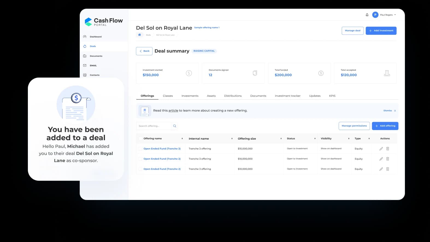The image size is (430, 242).
Task: Switch to the Investments tab
Action: click(190, 96)
